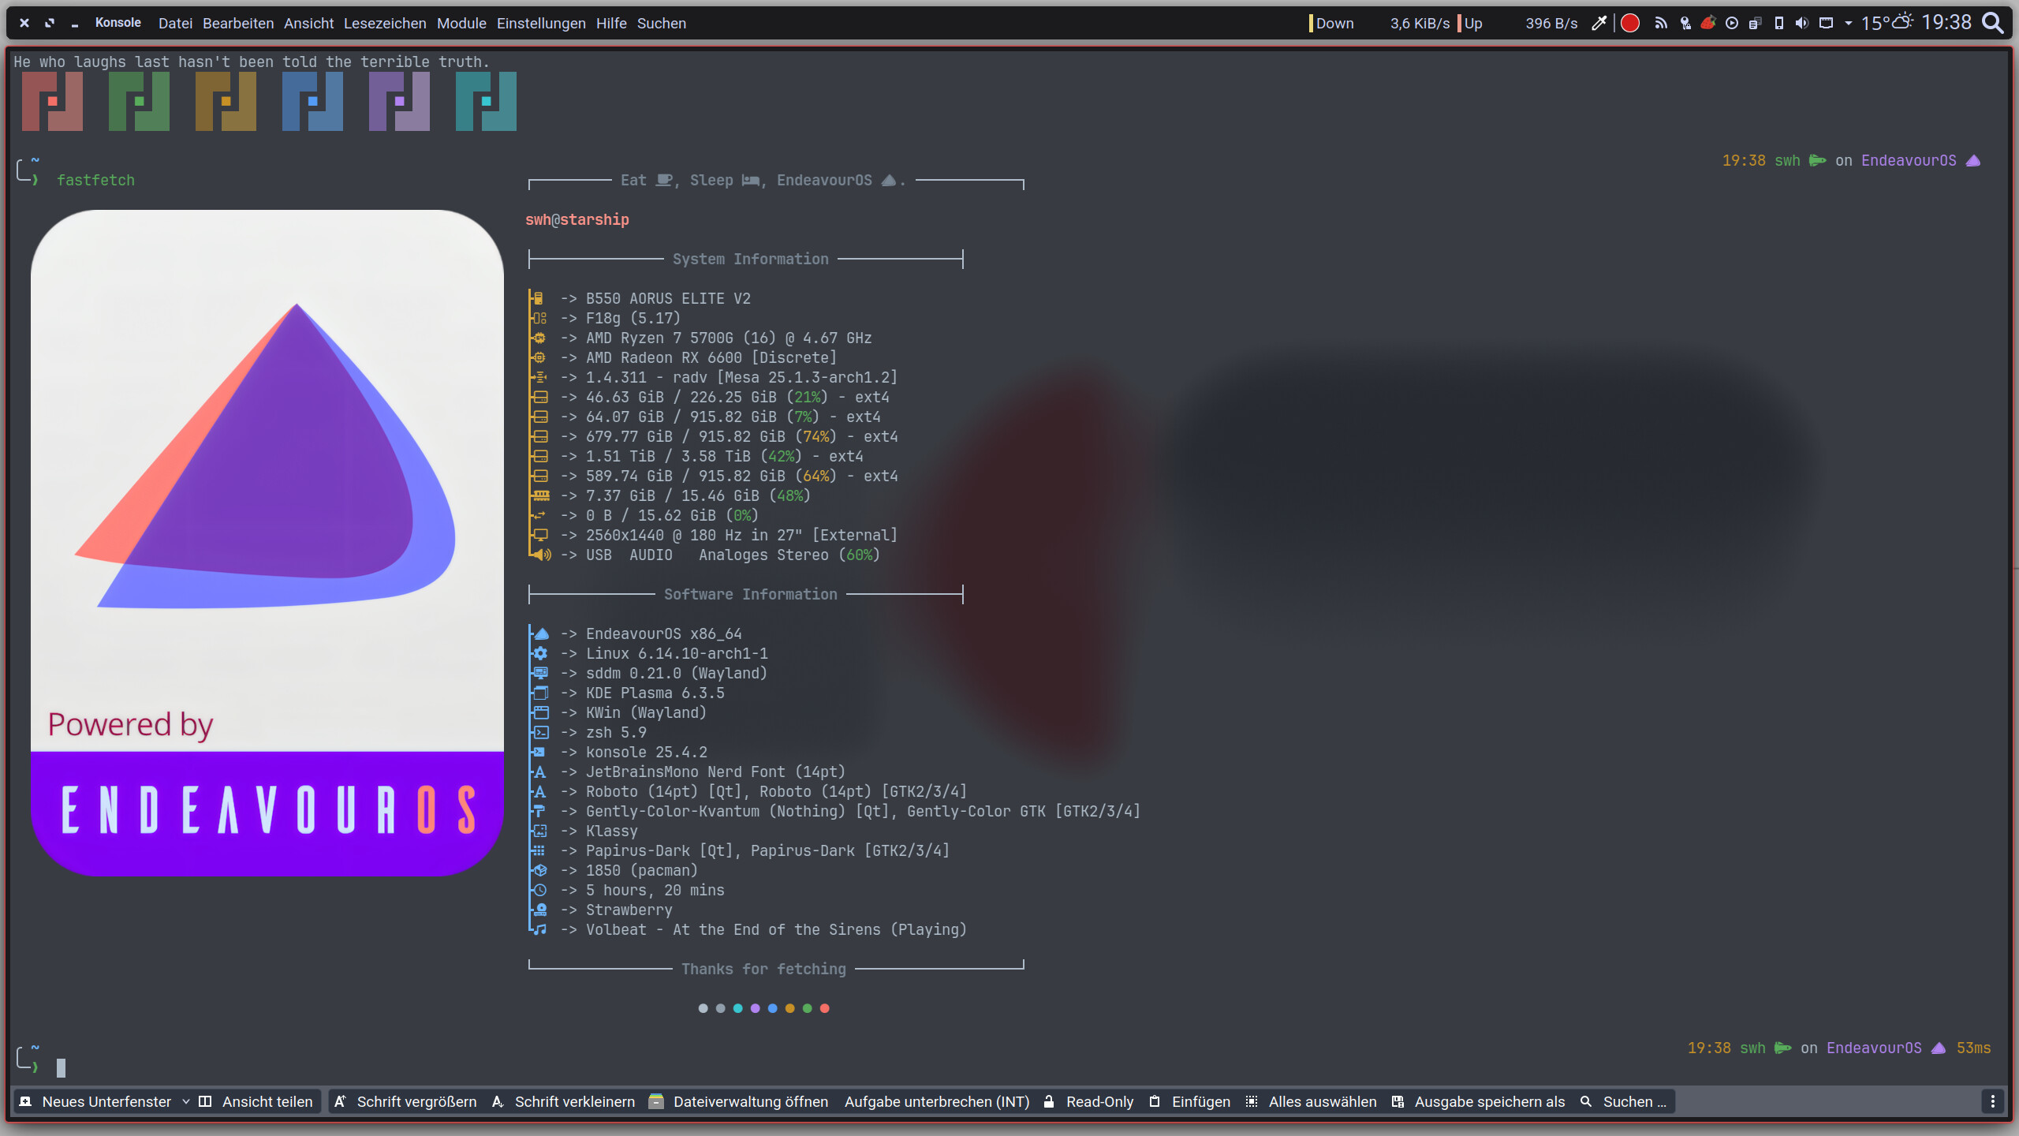Open the toolbar overflow three-dot menu

pyautogui.click(x=1992, y=1101)
